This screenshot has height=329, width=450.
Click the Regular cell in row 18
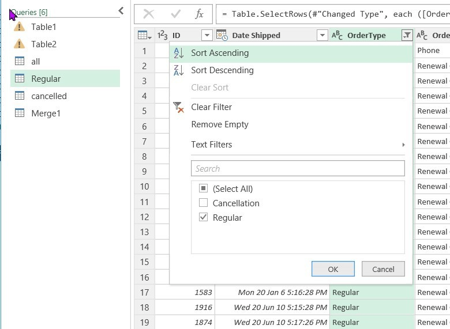point(372,307)
